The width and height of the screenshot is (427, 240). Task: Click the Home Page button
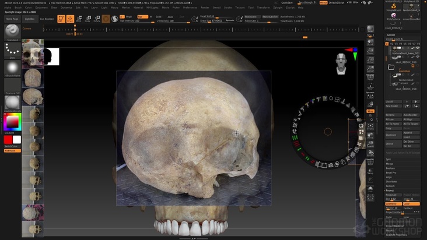click(12, 19)
